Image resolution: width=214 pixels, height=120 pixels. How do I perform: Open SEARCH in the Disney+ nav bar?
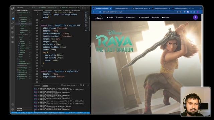pos(120,17)
